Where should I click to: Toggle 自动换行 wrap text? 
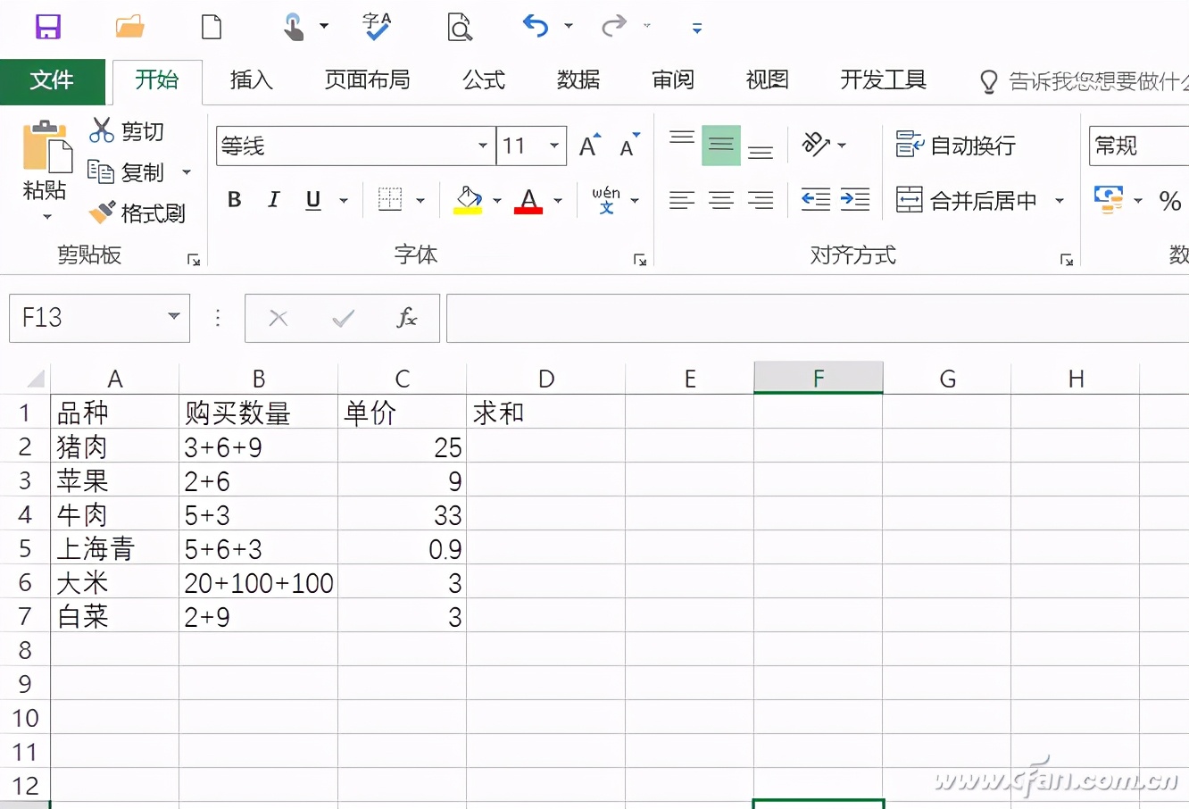pos(956,145)
